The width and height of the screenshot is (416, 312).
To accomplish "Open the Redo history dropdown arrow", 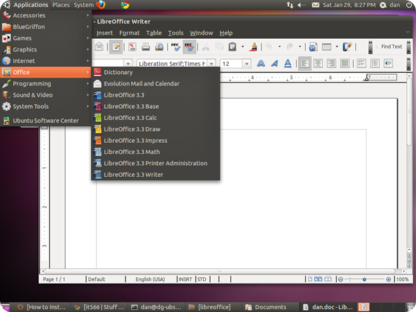I will tap(300, 46).
